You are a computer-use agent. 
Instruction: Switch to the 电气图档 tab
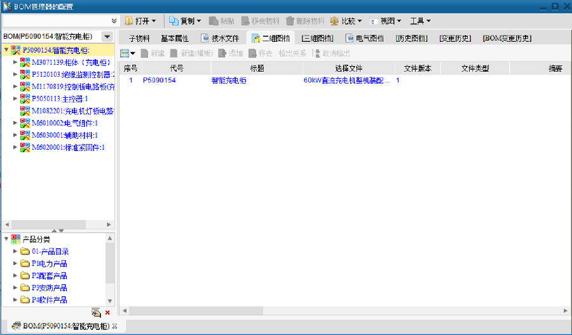coord(364,38)
